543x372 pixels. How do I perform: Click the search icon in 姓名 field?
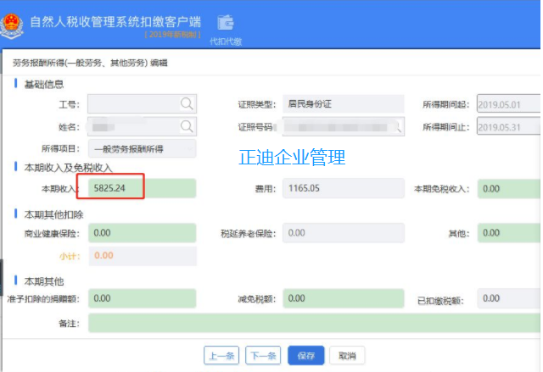coord(187,126)
